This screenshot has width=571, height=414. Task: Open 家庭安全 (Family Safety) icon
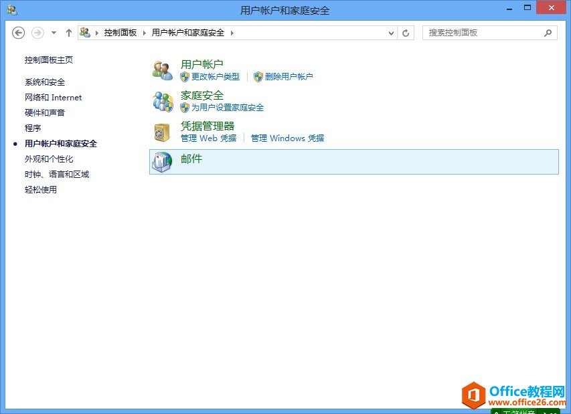coord(202,94)
